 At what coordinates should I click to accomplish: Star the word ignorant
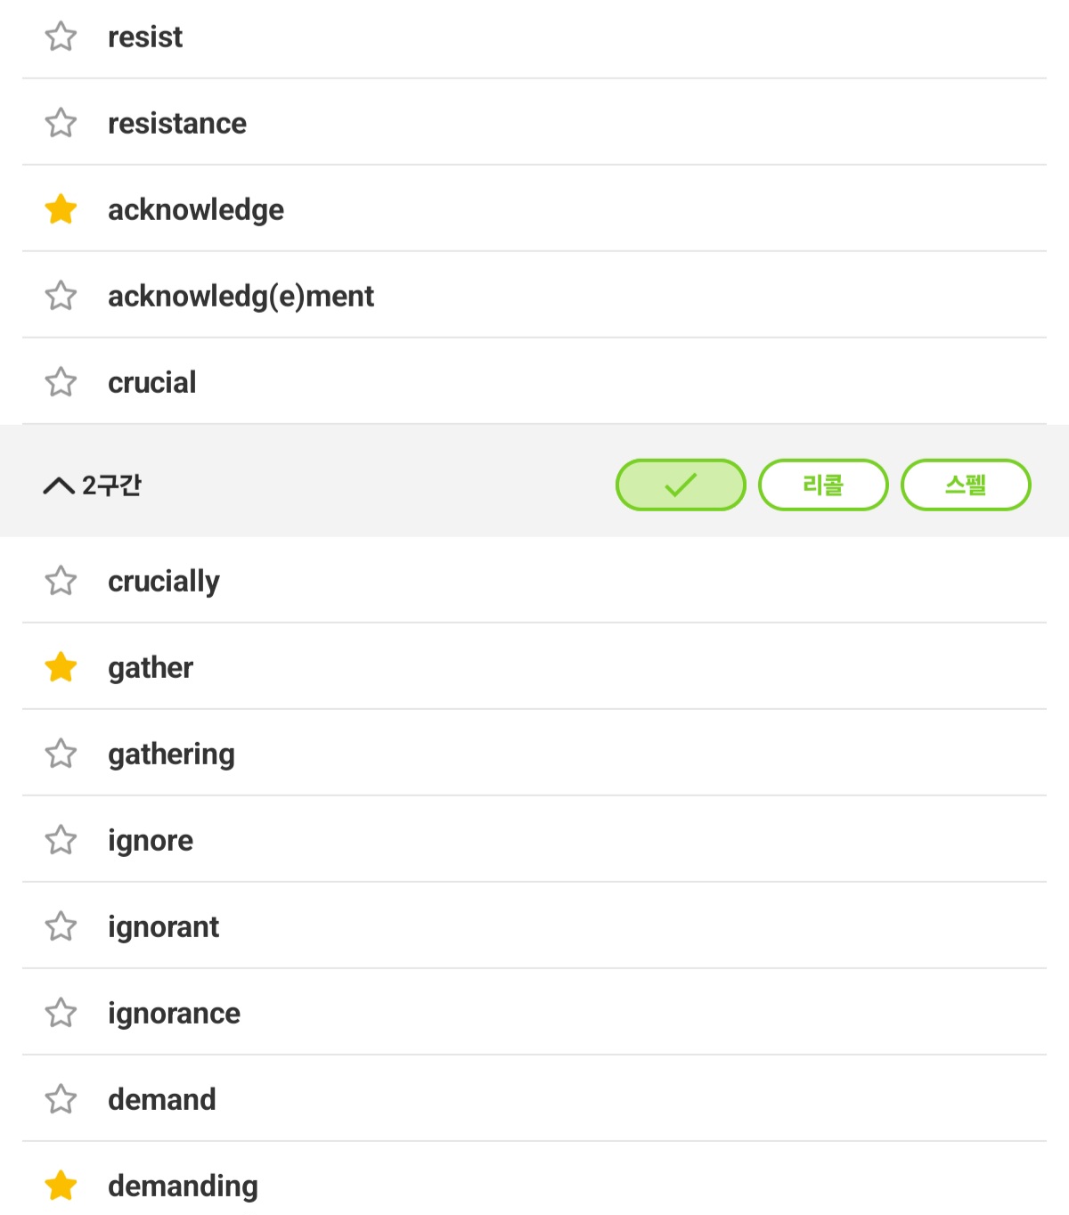coord(61,926)
